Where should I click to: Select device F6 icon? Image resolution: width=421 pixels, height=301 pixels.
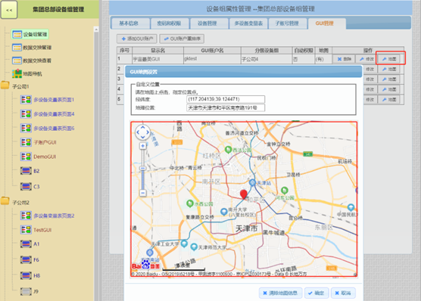coord(26,259)
